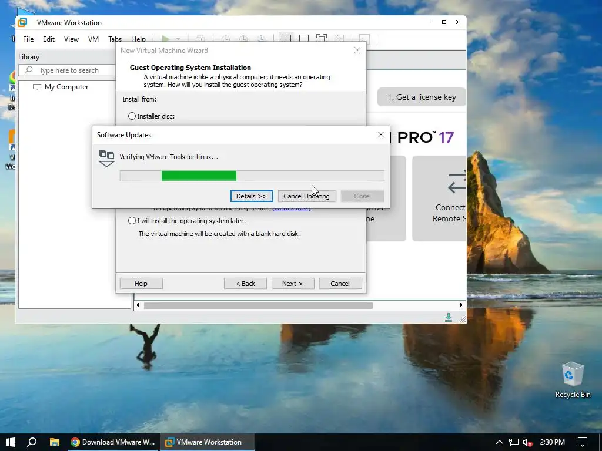602x451 pixels.
Task: Click the 'Guest Operating System Installation' heading
Action: [x=190, y=68]
